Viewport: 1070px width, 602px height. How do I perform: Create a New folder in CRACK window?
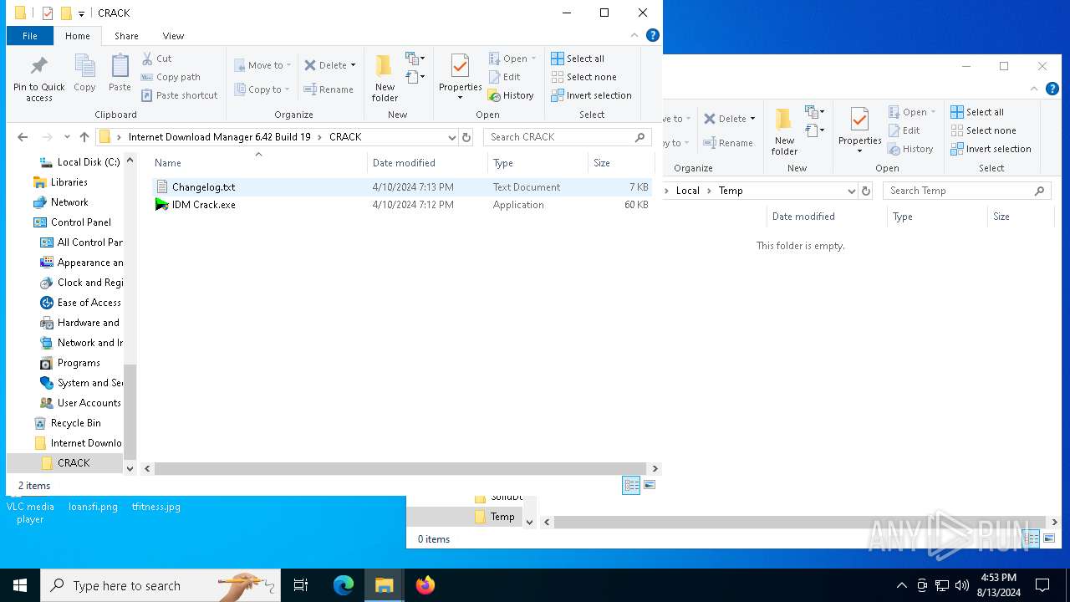click(385, 78)
